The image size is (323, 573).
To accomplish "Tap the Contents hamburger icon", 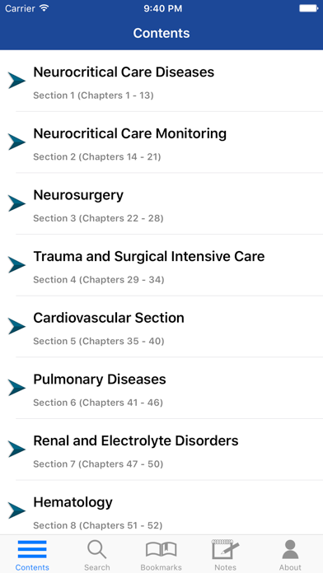I will click(32, 550).
